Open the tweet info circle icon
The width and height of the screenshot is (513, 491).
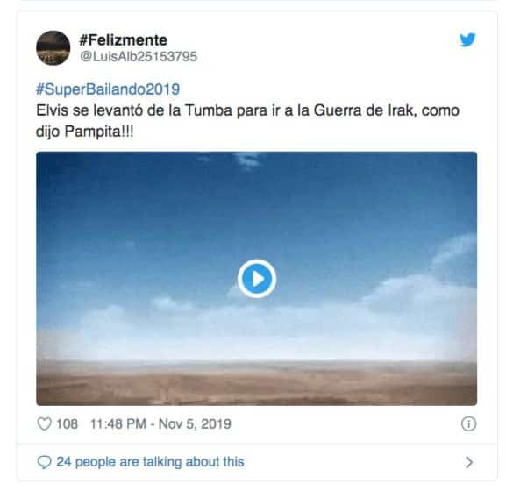(468, 424)
